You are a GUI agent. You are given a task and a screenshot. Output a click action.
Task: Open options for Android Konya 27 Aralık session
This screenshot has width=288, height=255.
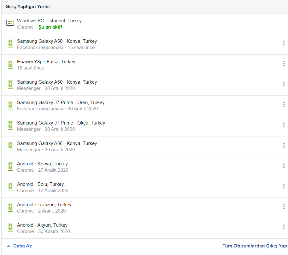284,166
